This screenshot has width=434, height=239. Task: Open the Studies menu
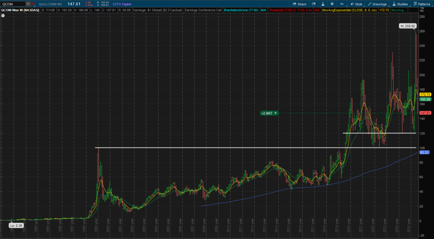coord(400,4)
